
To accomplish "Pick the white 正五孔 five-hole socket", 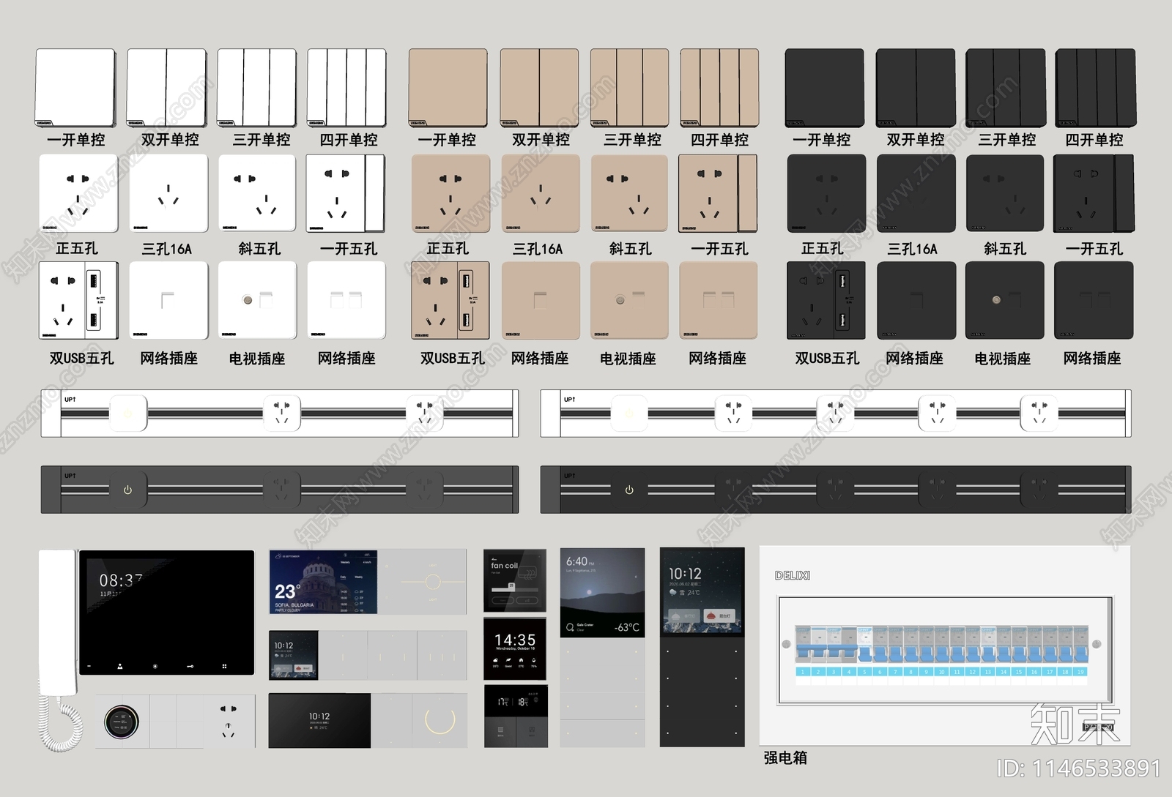I will (78, 194).
